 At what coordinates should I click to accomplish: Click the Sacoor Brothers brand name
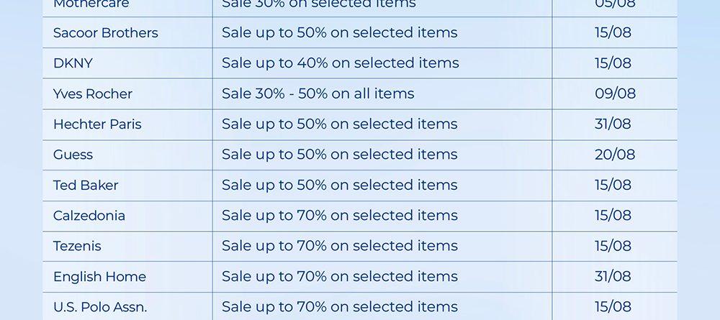click(105, 33)
